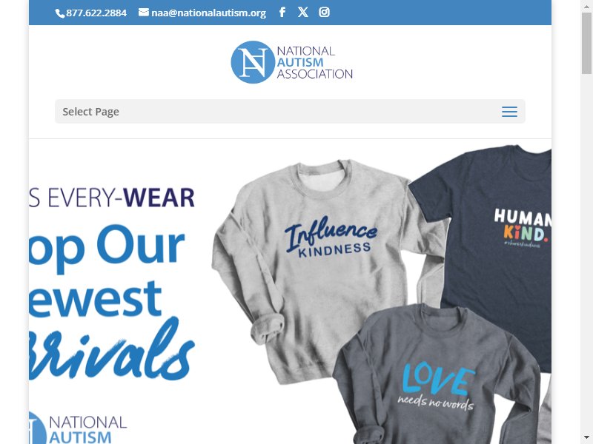Click the National Autism logo in banner
593x444 pixels.
pos(78,428)
